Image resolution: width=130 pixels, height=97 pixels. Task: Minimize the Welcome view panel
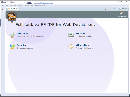point(123,8)
